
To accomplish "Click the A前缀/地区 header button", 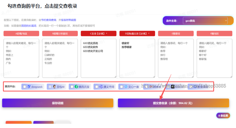I will tap(21, 33).
